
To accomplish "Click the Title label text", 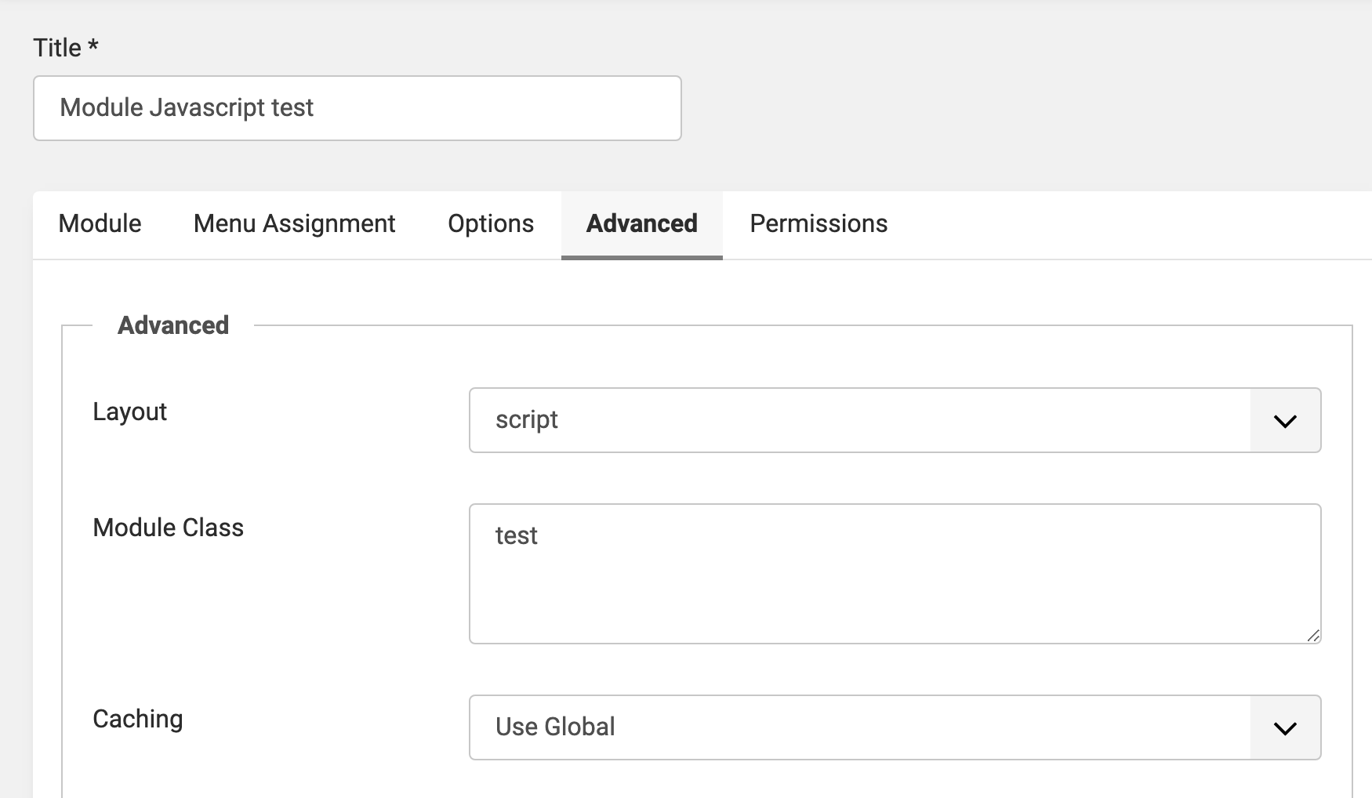I will coord(66,48).
